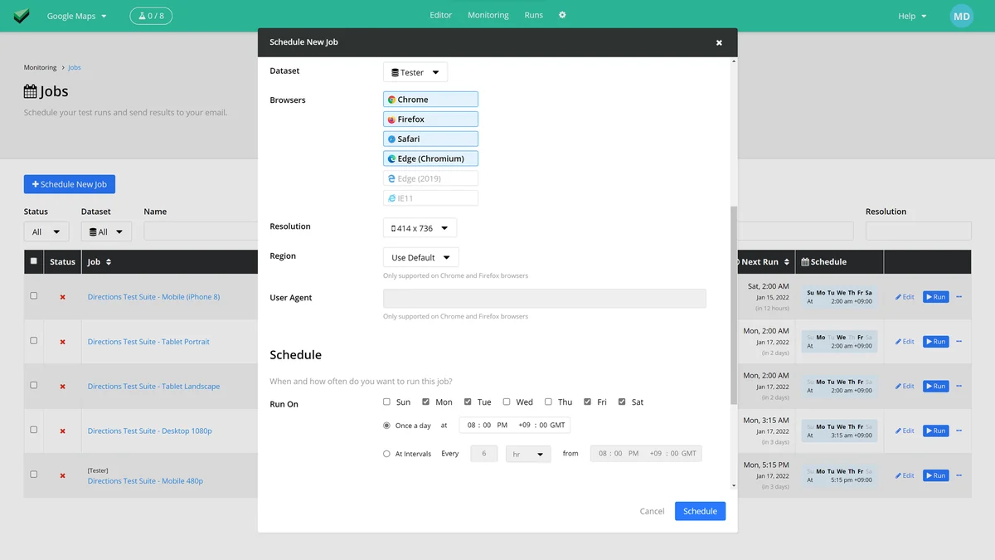Click the once a day time field
Image resolution: width=995 pixels, height=560 pixels.
click(x=514, y=426)
